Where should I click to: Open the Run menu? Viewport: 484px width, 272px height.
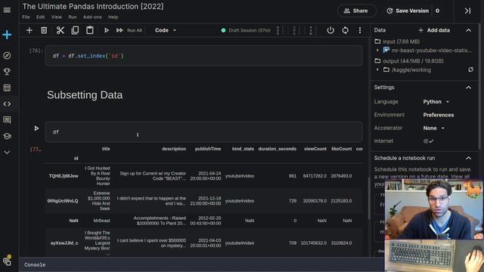(x=73, y=17)
